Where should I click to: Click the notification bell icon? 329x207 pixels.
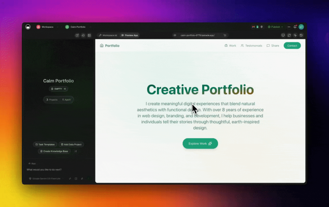(295, 27)
